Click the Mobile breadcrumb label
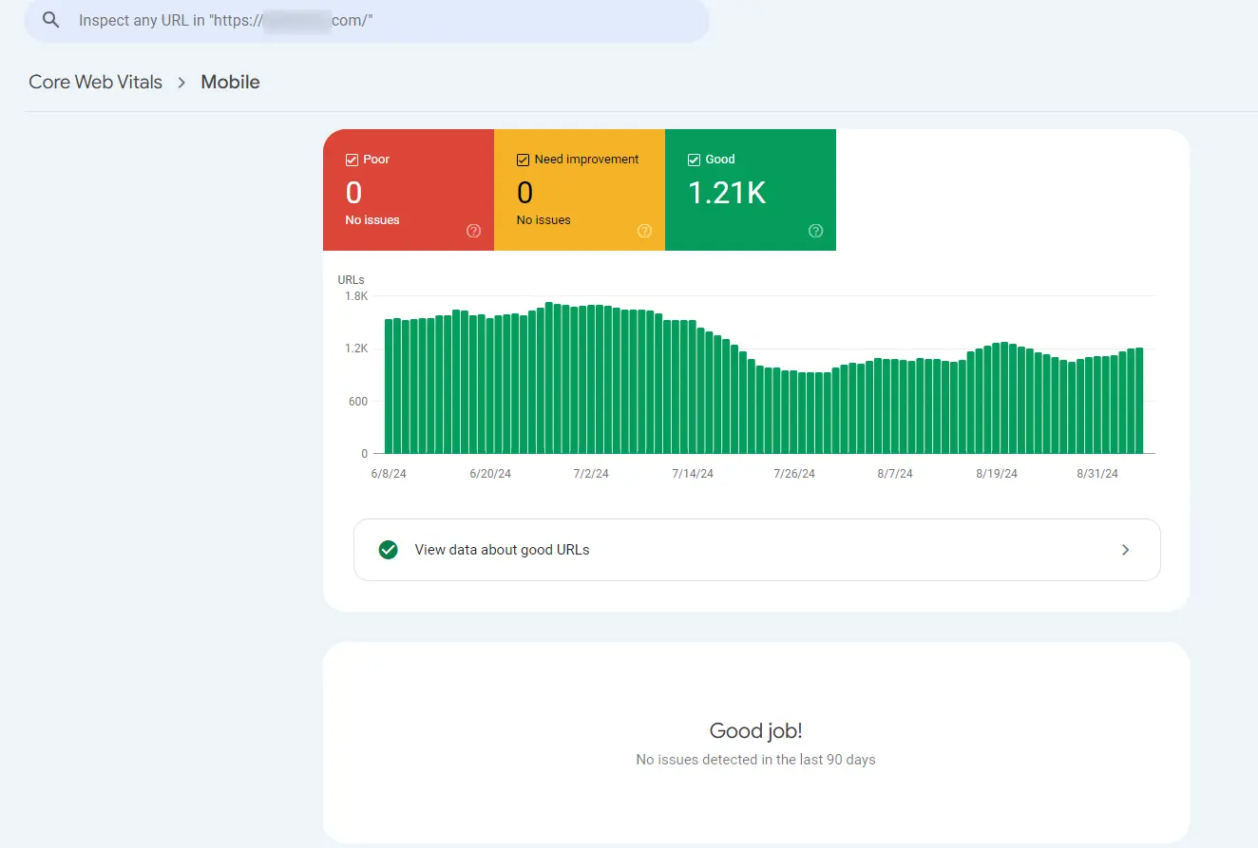 (230, 82)
